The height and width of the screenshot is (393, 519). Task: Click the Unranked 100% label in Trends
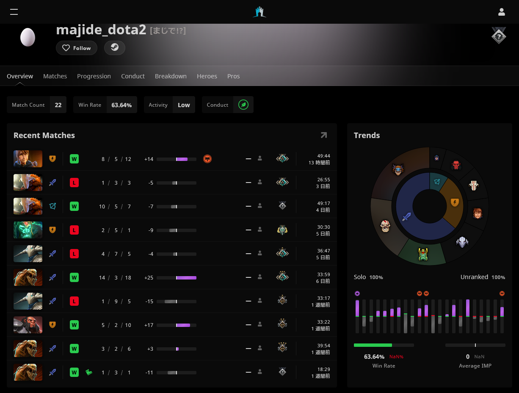tap(483, 277)
